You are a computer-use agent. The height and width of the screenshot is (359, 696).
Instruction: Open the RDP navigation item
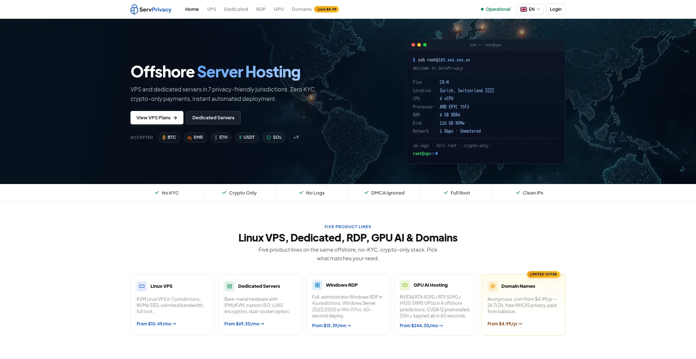click(261, 9)
